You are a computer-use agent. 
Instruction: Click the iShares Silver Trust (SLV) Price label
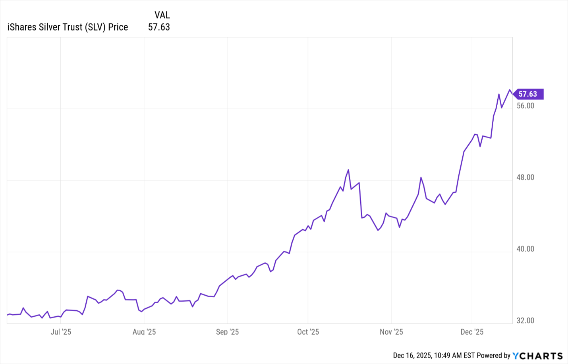68,27
